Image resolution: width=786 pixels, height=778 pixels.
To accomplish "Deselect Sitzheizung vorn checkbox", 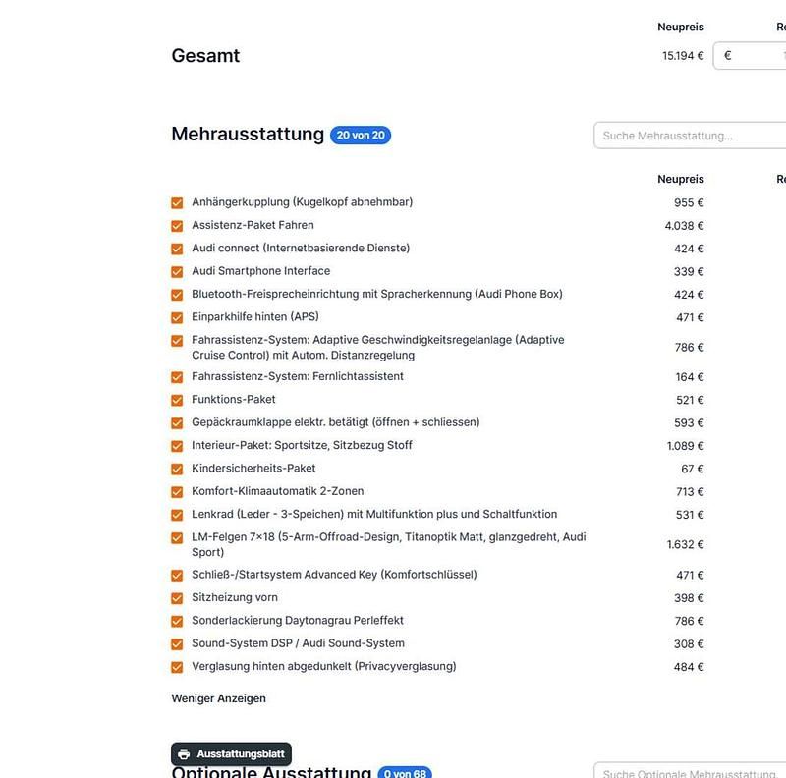I will coord(177,598).
